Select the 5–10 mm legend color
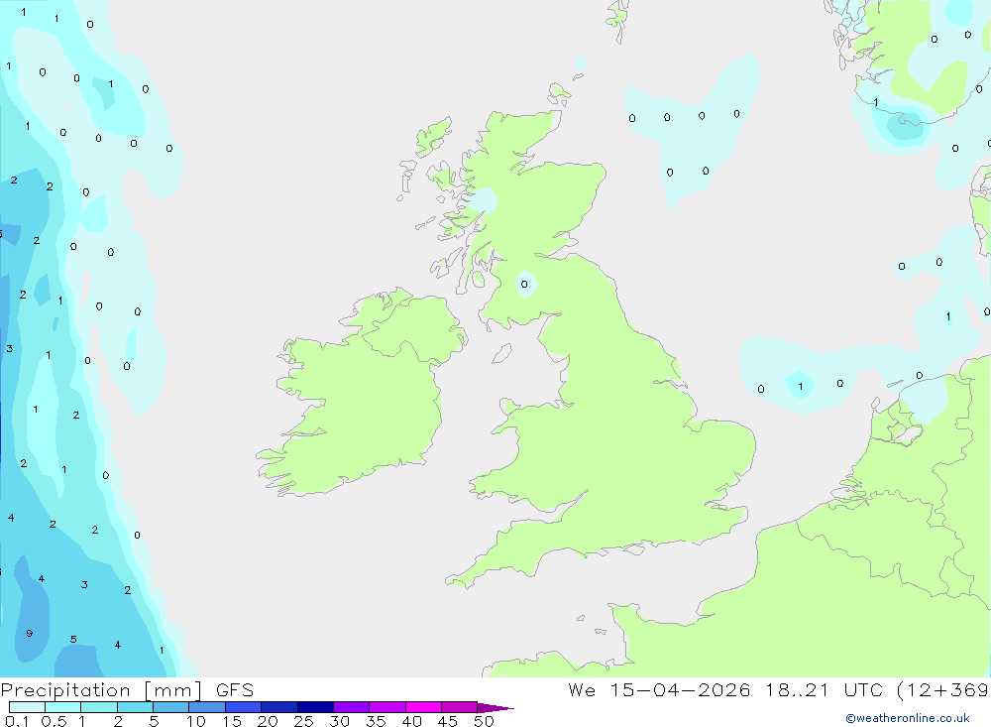The width and height of the screenshot is (991, 727). point(170,707)
